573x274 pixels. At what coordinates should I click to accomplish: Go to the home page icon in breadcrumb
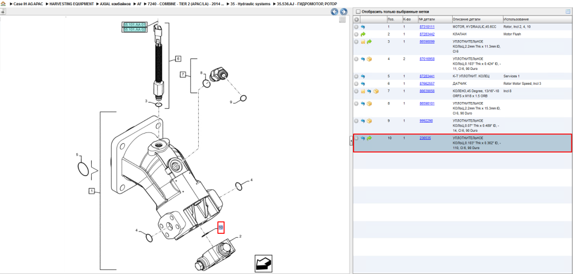coord(3,3)
